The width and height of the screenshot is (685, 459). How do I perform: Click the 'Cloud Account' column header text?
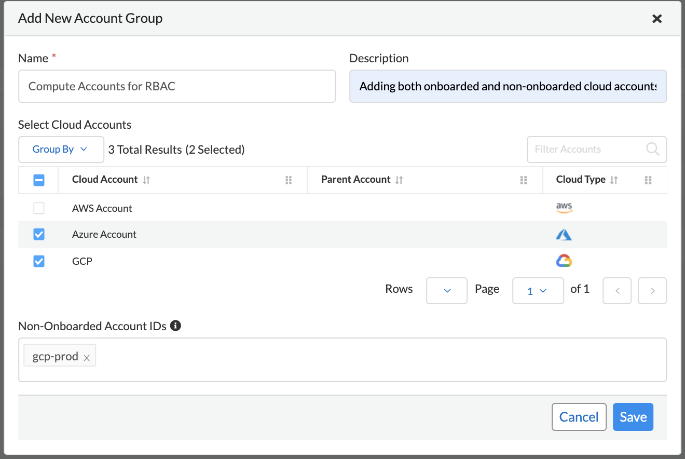pos(105,180)
